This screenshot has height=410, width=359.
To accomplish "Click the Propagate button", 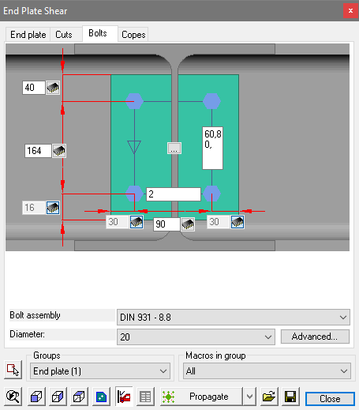I will point(209,397).
